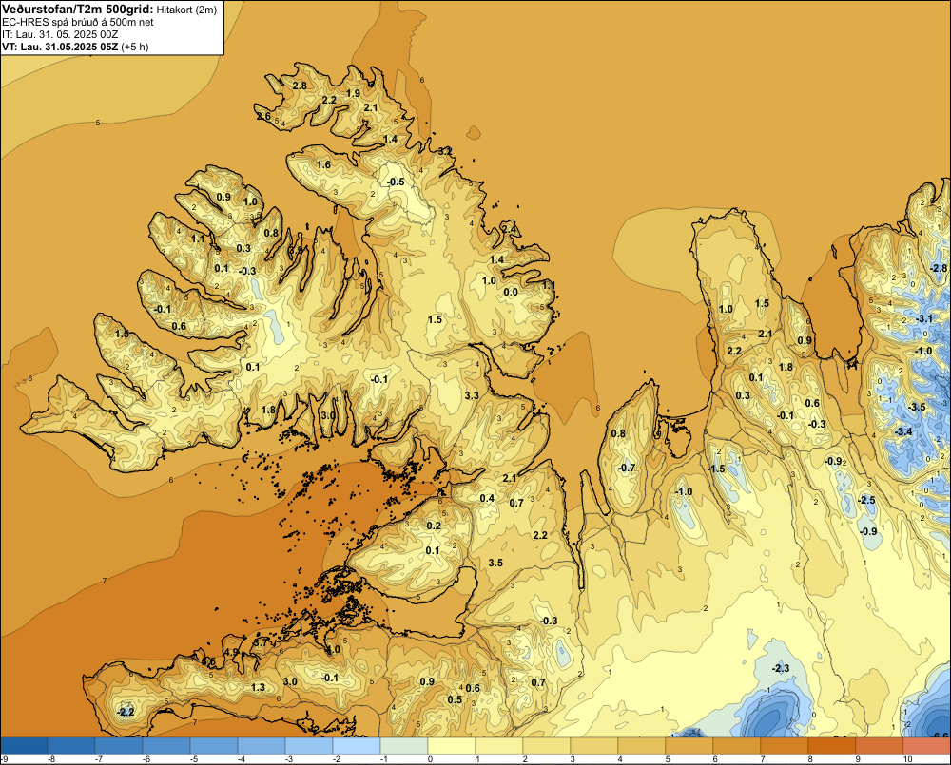Click the "2.4" temperature value on the map
This screenshot has height=765, width=951.
pyautogui.click(x=509, y=230)
